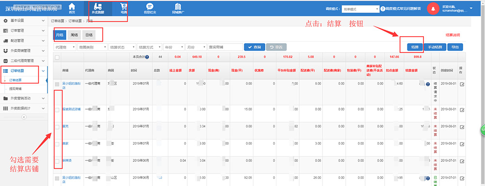This screenshot has width=485, height=186.
Task: Open the 外卖跑腿 scooter icon
Action: click(x=98, y=6)
